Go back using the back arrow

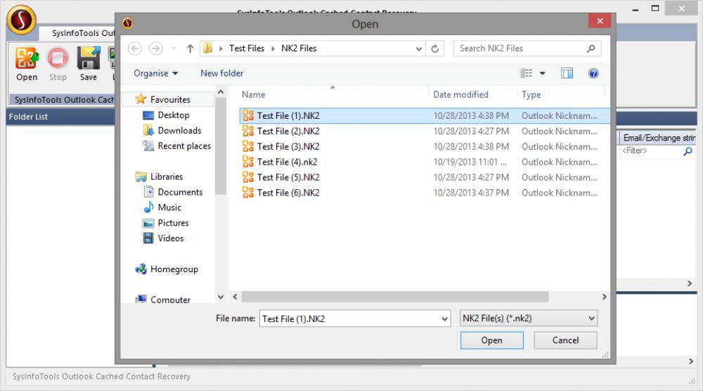135,49
